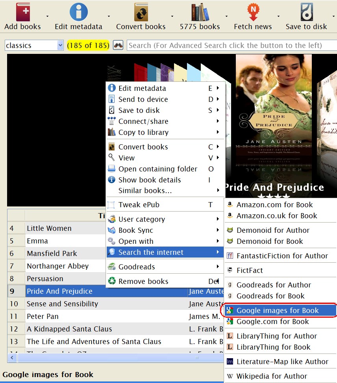This screenshot has height=383, width=337.
Task: Select the Persuasion book row
Action: 57,278
